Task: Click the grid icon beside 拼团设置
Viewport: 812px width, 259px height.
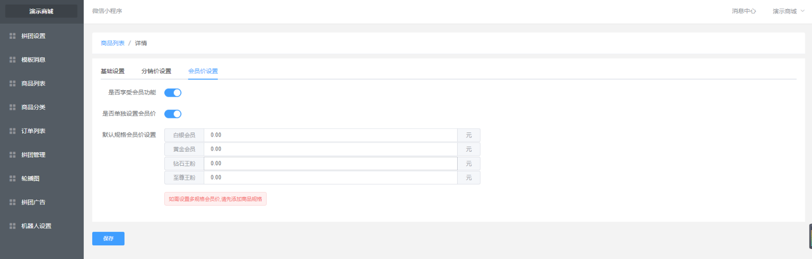Action: pyautogui.click(x=13, y=36)
